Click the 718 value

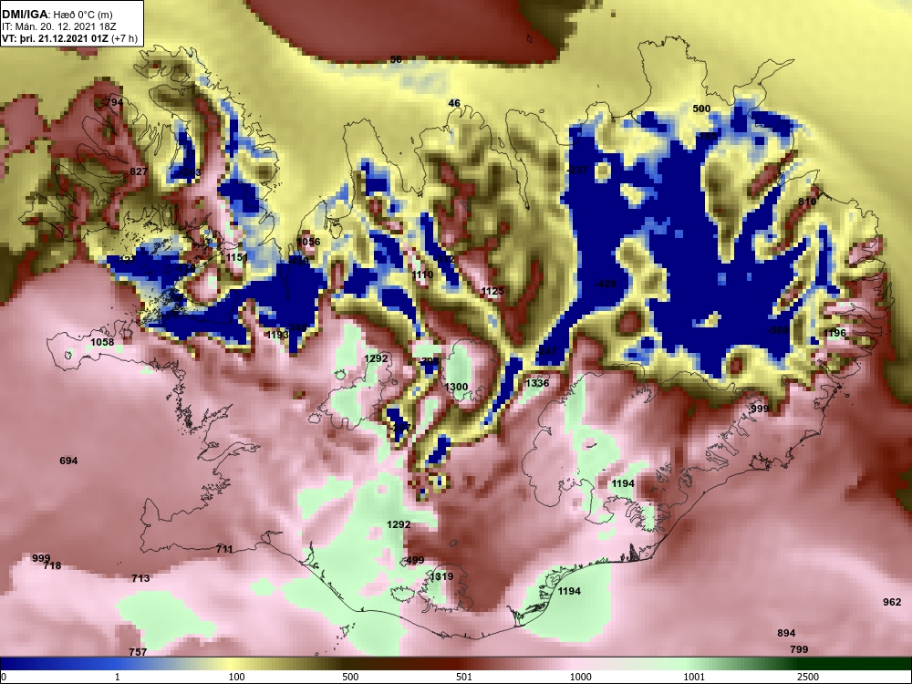[x=52, y=565]
